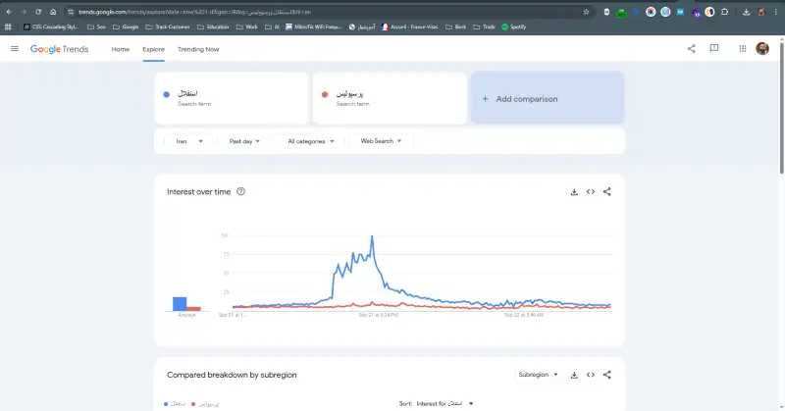Open the hamburger main menu

coord(15,48)
